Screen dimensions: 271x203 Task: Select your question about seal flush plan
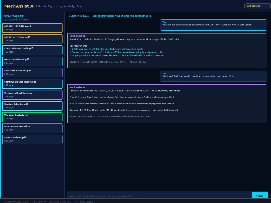coord(214,76)
